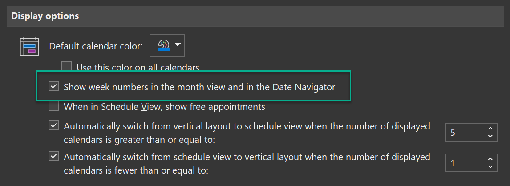This screenshot has height=186, width=510.
Task: Click the number field showing 1
Action: point(465,163)
